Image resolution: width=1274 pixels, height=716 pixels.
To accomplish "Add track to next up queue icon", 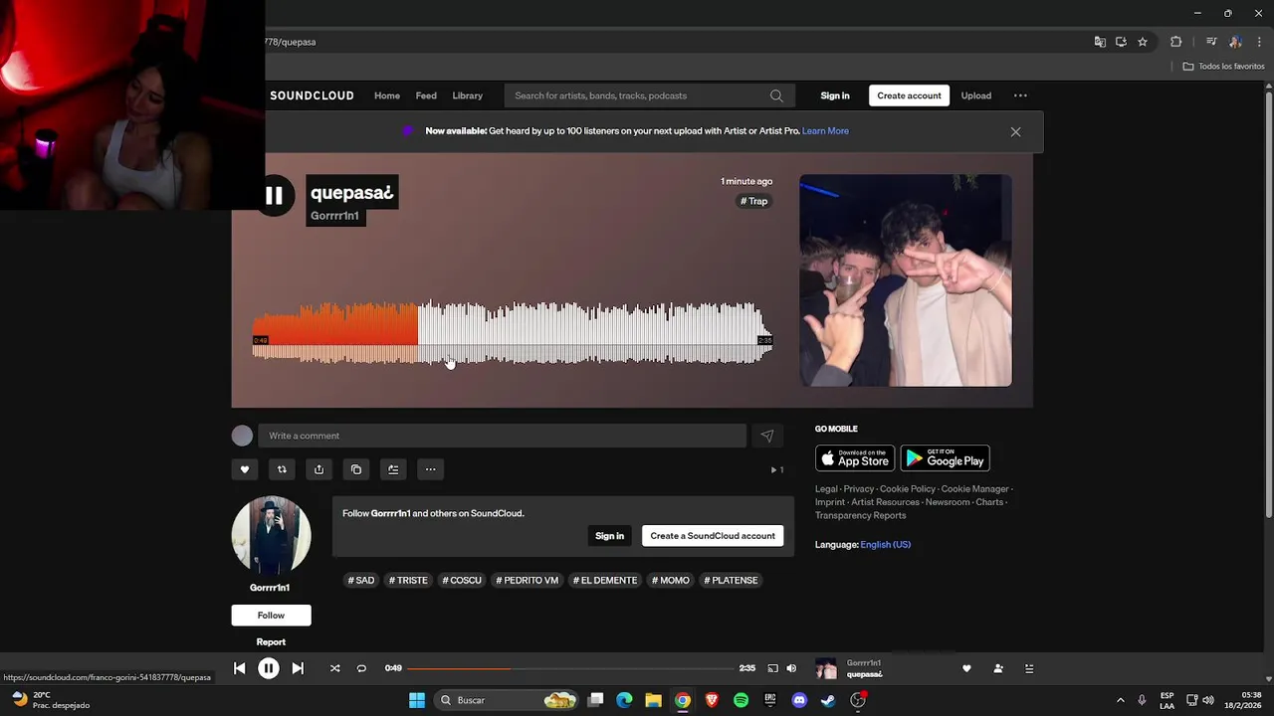I will 393,469.
